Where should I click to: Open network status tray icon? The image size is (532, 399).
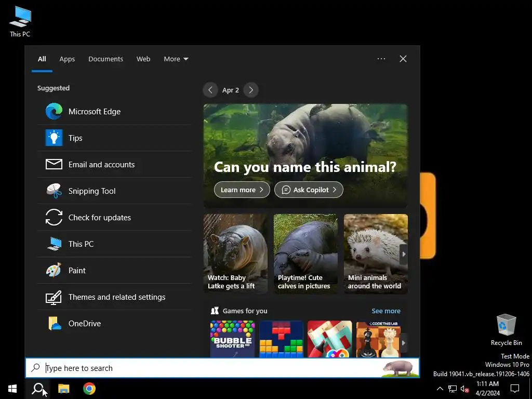point(453,389)
